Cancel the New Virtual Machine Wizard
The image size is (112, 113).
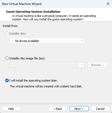coord(100,109)
